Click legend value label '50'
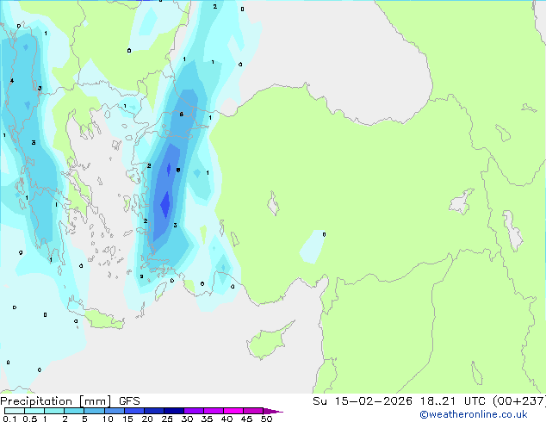Viewport: 546px width, 422px height. (x=266, y=419)
